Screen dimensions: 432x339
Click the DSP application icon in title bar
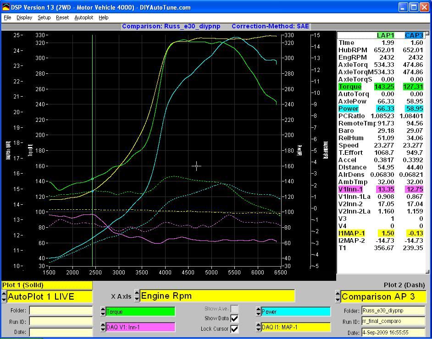pyautogui.click(x=6, y=7)
